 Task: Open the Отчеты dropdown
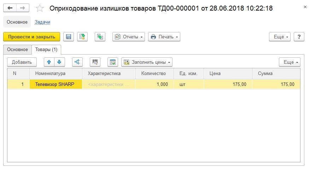tap(129, 37)
